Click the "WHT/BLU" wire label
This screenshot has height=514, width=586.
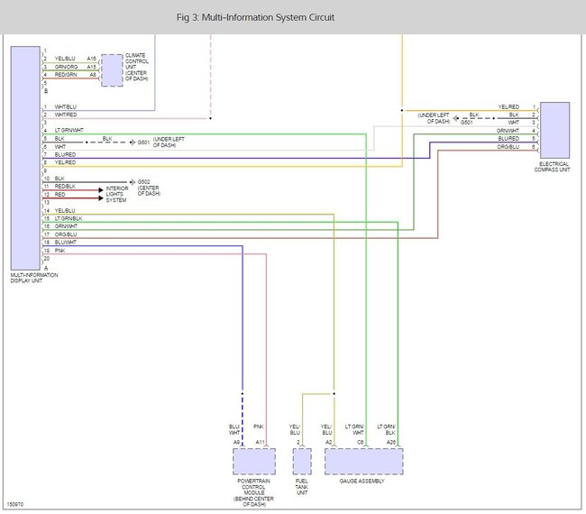tap(66, 107)
